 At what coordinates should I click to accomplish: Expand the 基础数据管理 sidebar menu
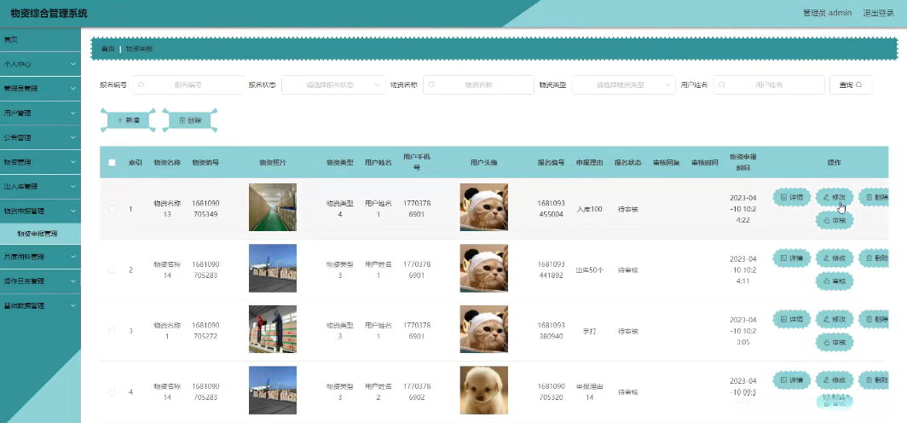tap(41, 305)
